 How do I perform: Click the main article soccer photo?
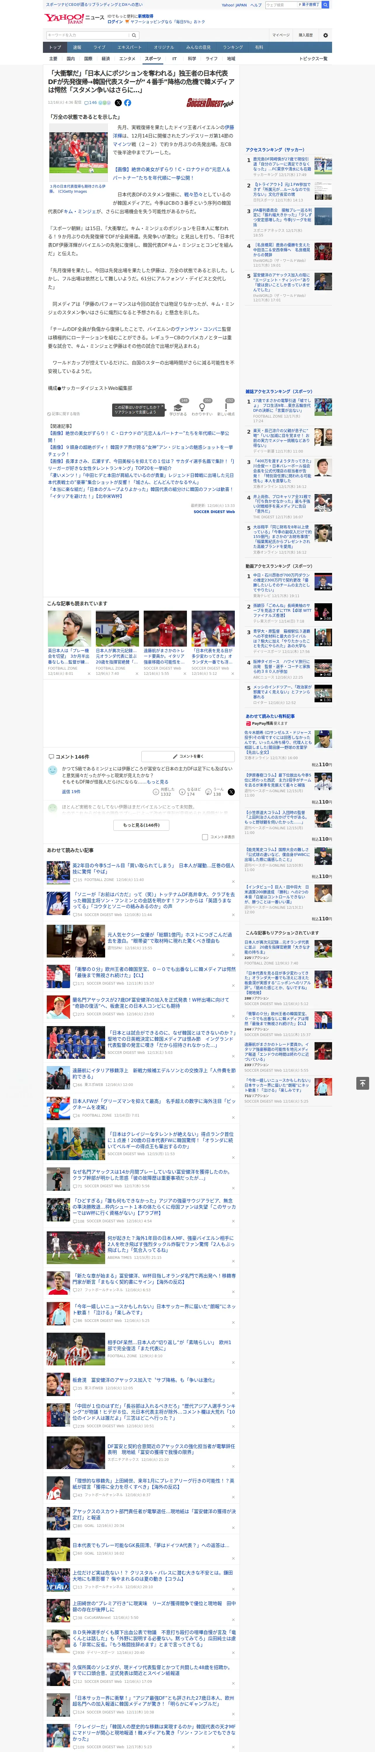pos(78,152)
